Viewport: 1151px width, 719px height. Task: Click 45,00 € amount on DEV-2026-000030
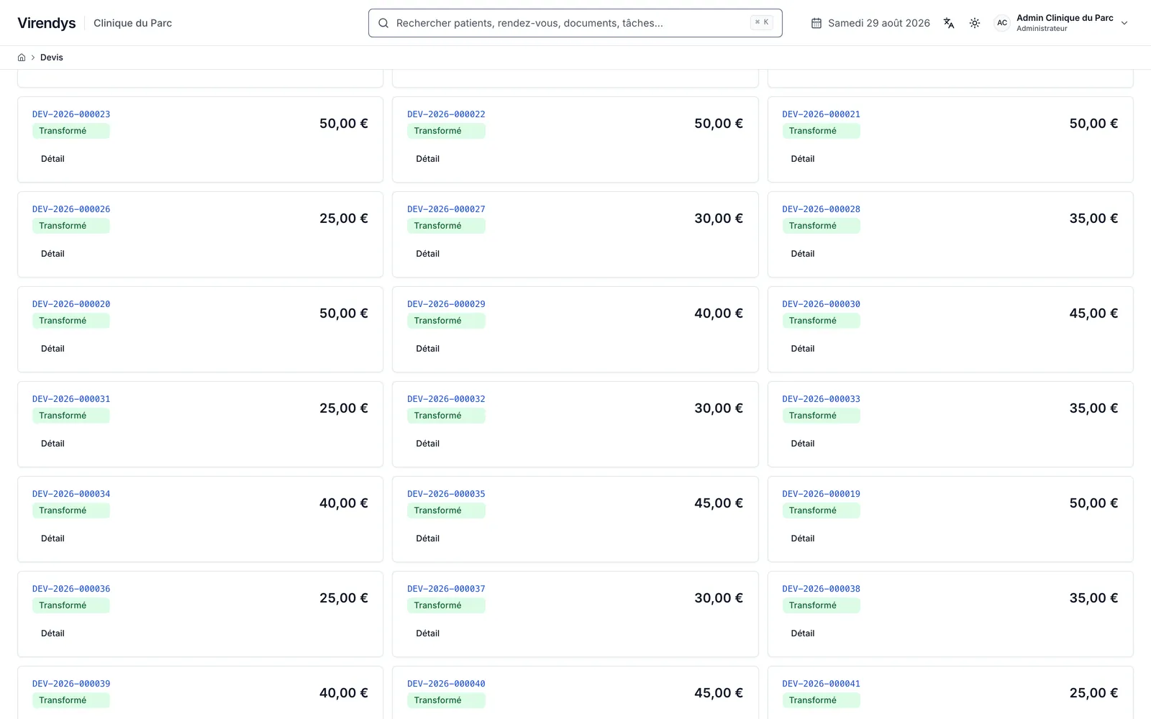pyautogui.click(x=1093, y=313)
